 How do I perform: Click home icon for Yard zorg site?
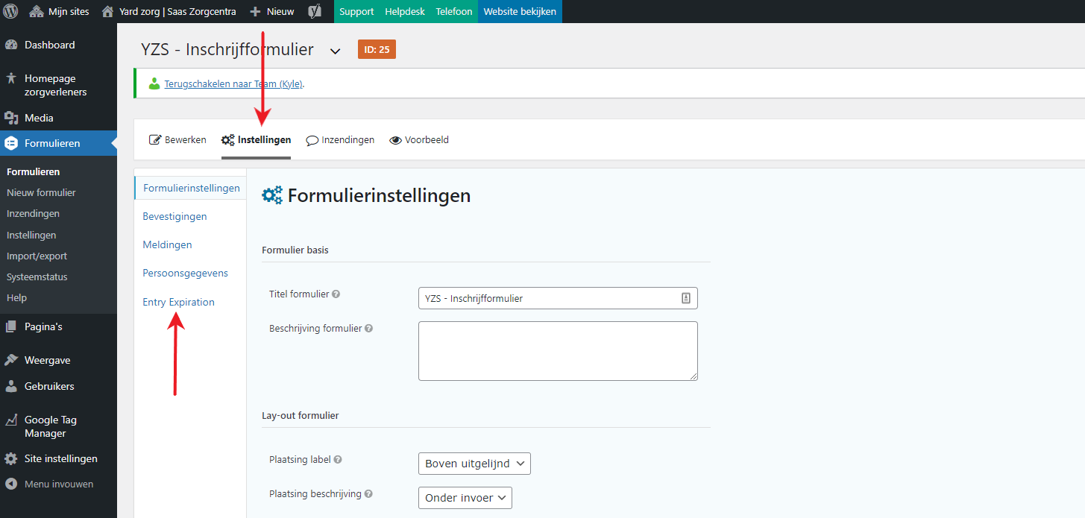[x=108, y=11]
